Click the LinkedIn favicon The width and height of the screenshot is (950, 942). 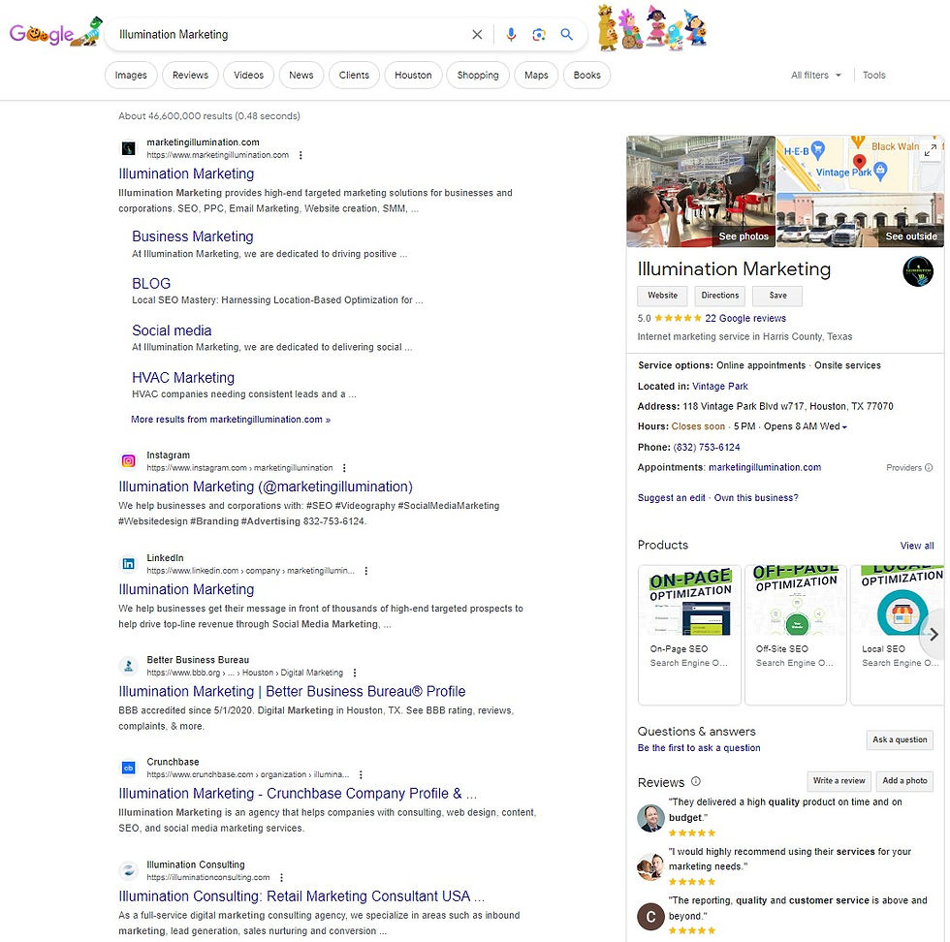pos(128,564)
